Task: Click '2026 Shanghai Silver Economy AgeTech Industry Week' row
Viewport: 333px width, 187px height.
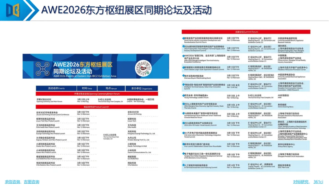Action: 246,105
